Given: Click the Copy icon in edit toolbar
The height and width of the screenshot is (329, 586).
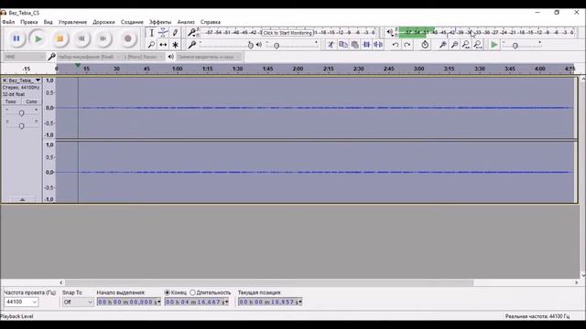Looking at the screenshot, I should [342, 45].
